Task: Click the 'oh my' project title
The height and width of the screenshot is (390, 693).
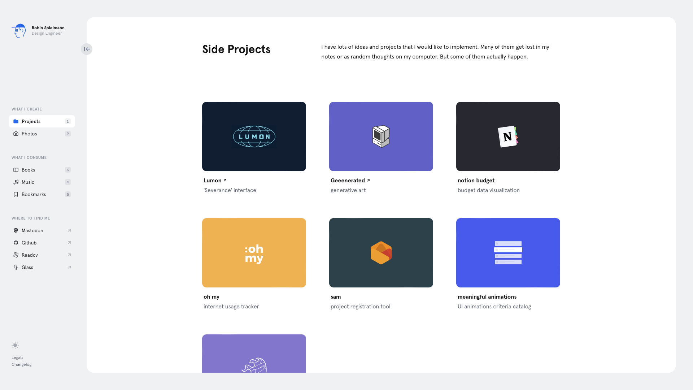Action: (x=212, y=297)
